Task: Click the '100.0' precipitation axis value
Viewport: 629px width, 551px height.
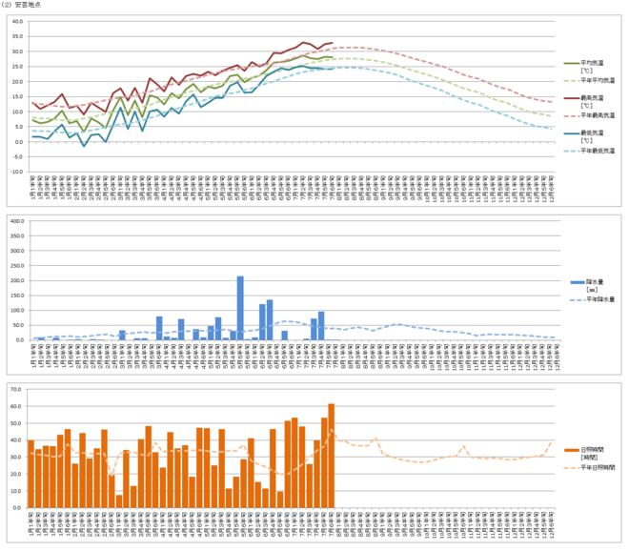Action: pos(17,310)
